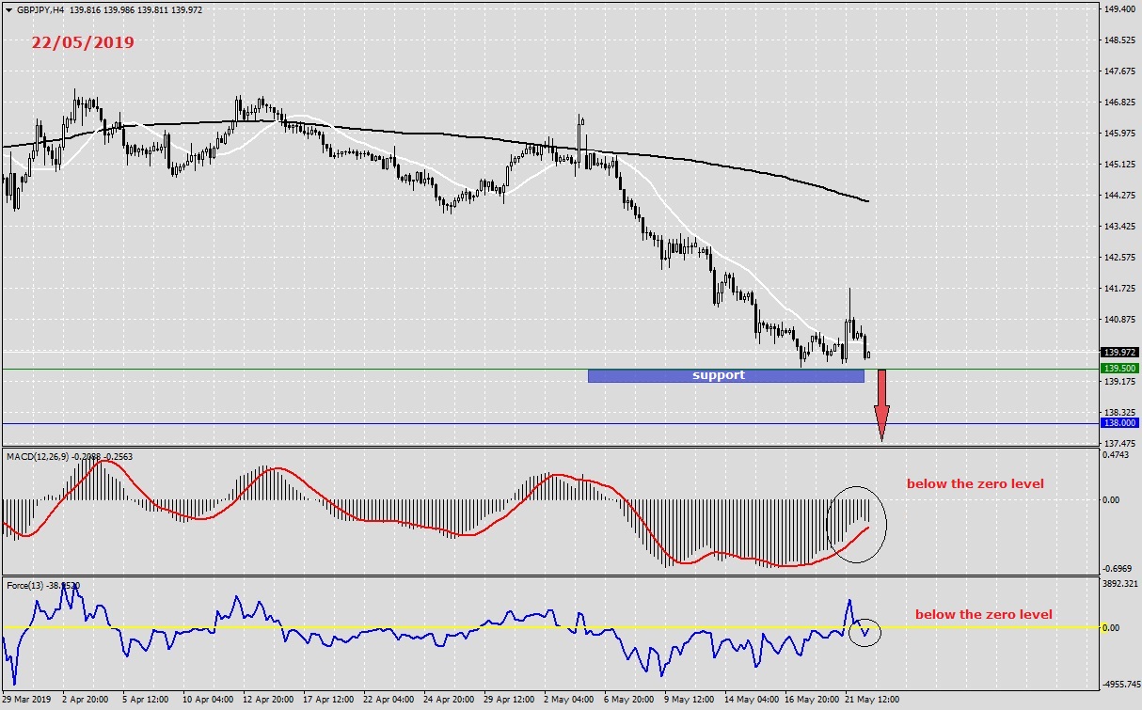Viewport: 1142px width, 710px height.
Task: Click the 29 Mar 2019 time axis label
Action: (x=28, y=701)
